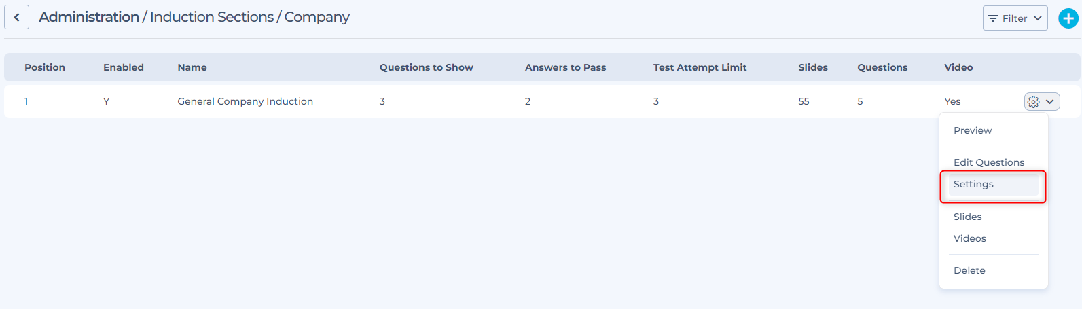
Task: Click the Slides column header
Action: (812, 67)
